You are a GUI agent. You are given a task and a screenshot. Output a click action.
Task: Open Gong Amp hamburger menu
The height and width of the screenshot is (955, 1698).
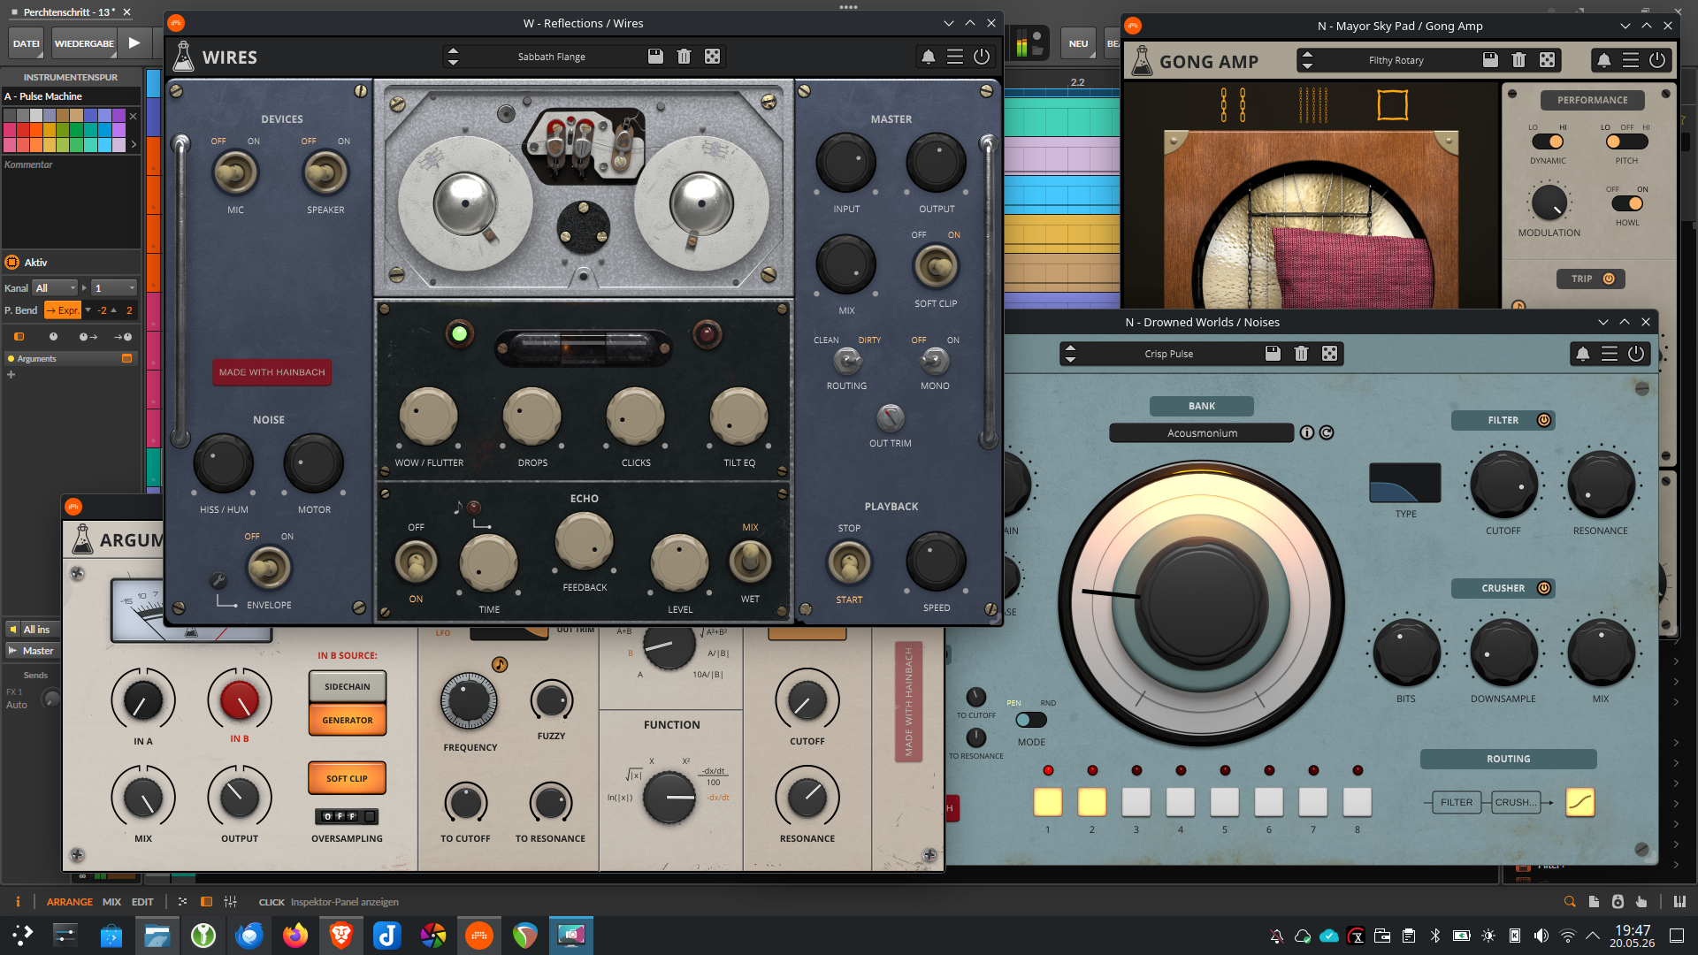(1631, 60)
